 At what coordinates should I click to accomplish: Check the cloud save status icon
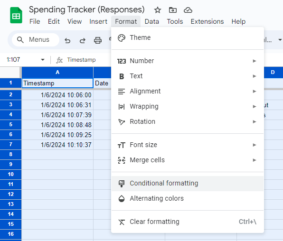tap(188, 10)
